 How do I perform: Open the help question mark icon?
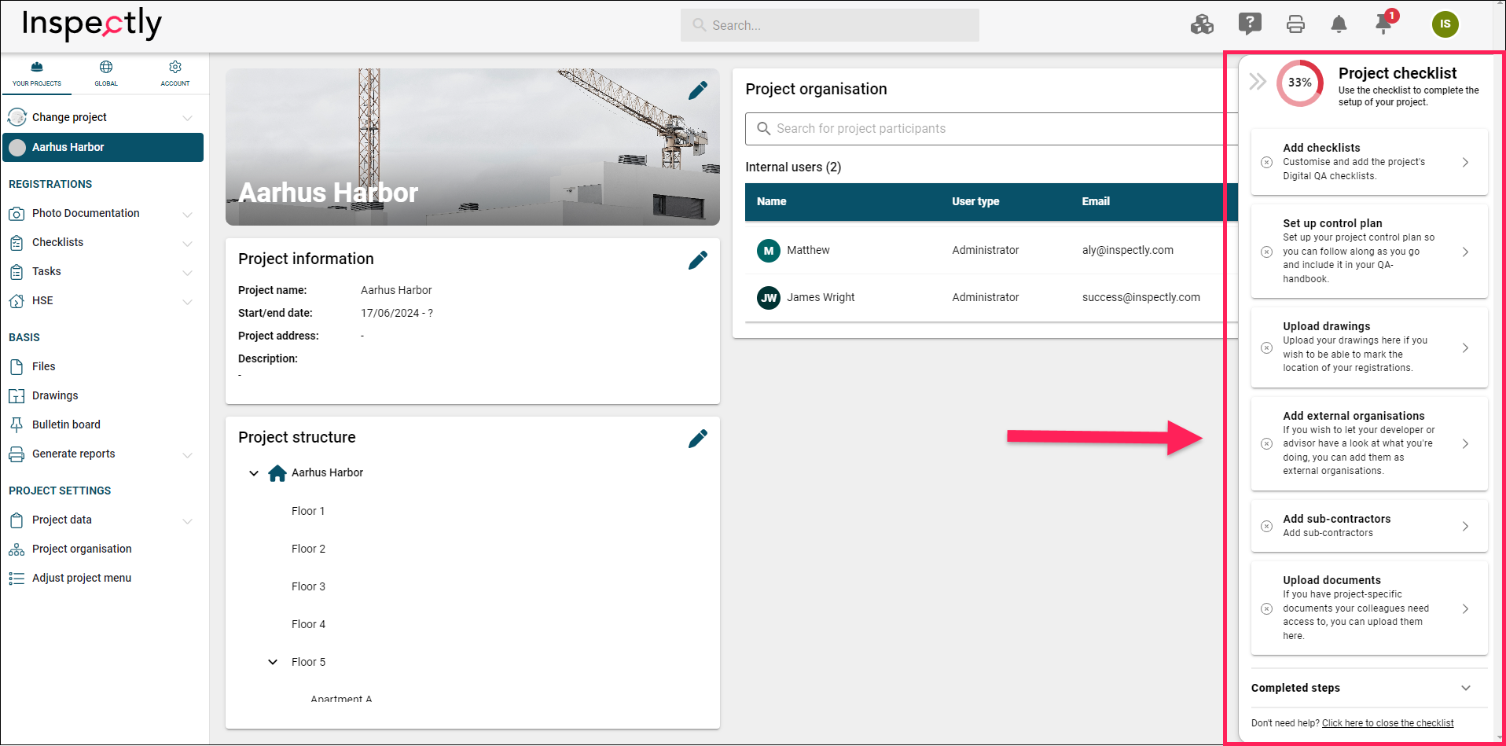point(1250,24)
